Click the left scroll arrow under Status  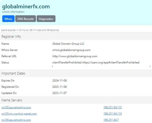tap(52, 66)
